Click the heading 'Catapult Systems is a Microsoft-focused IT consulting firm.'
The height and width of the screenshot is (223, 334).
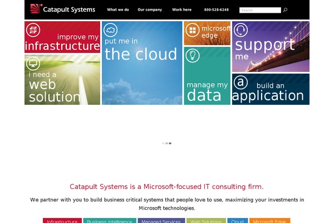[x=166, y=187]
